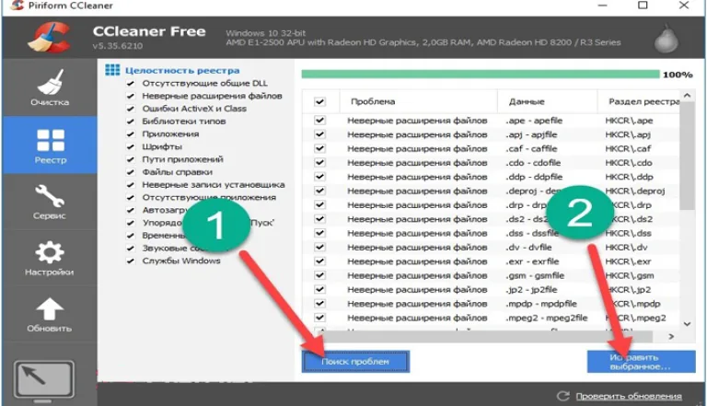Sort by the Данные column header

[x=548, y=101]
